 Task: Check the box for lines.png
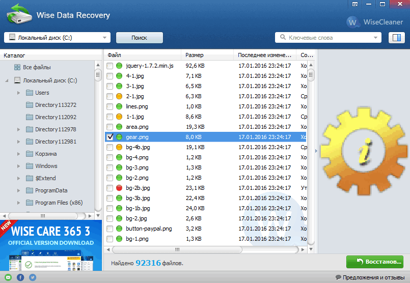coord(110,106)
